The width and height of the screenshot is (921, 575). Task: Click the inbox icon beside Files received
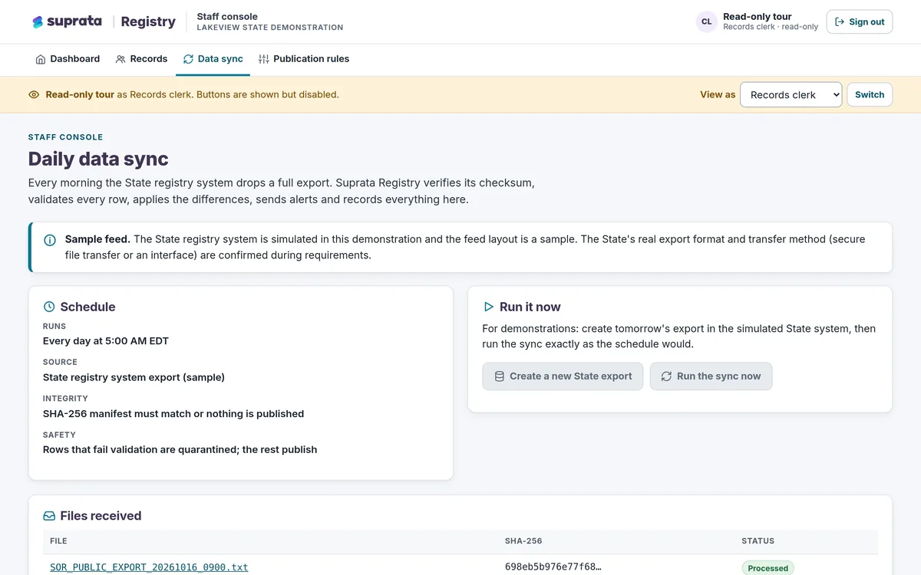click(x=49, y=516)
